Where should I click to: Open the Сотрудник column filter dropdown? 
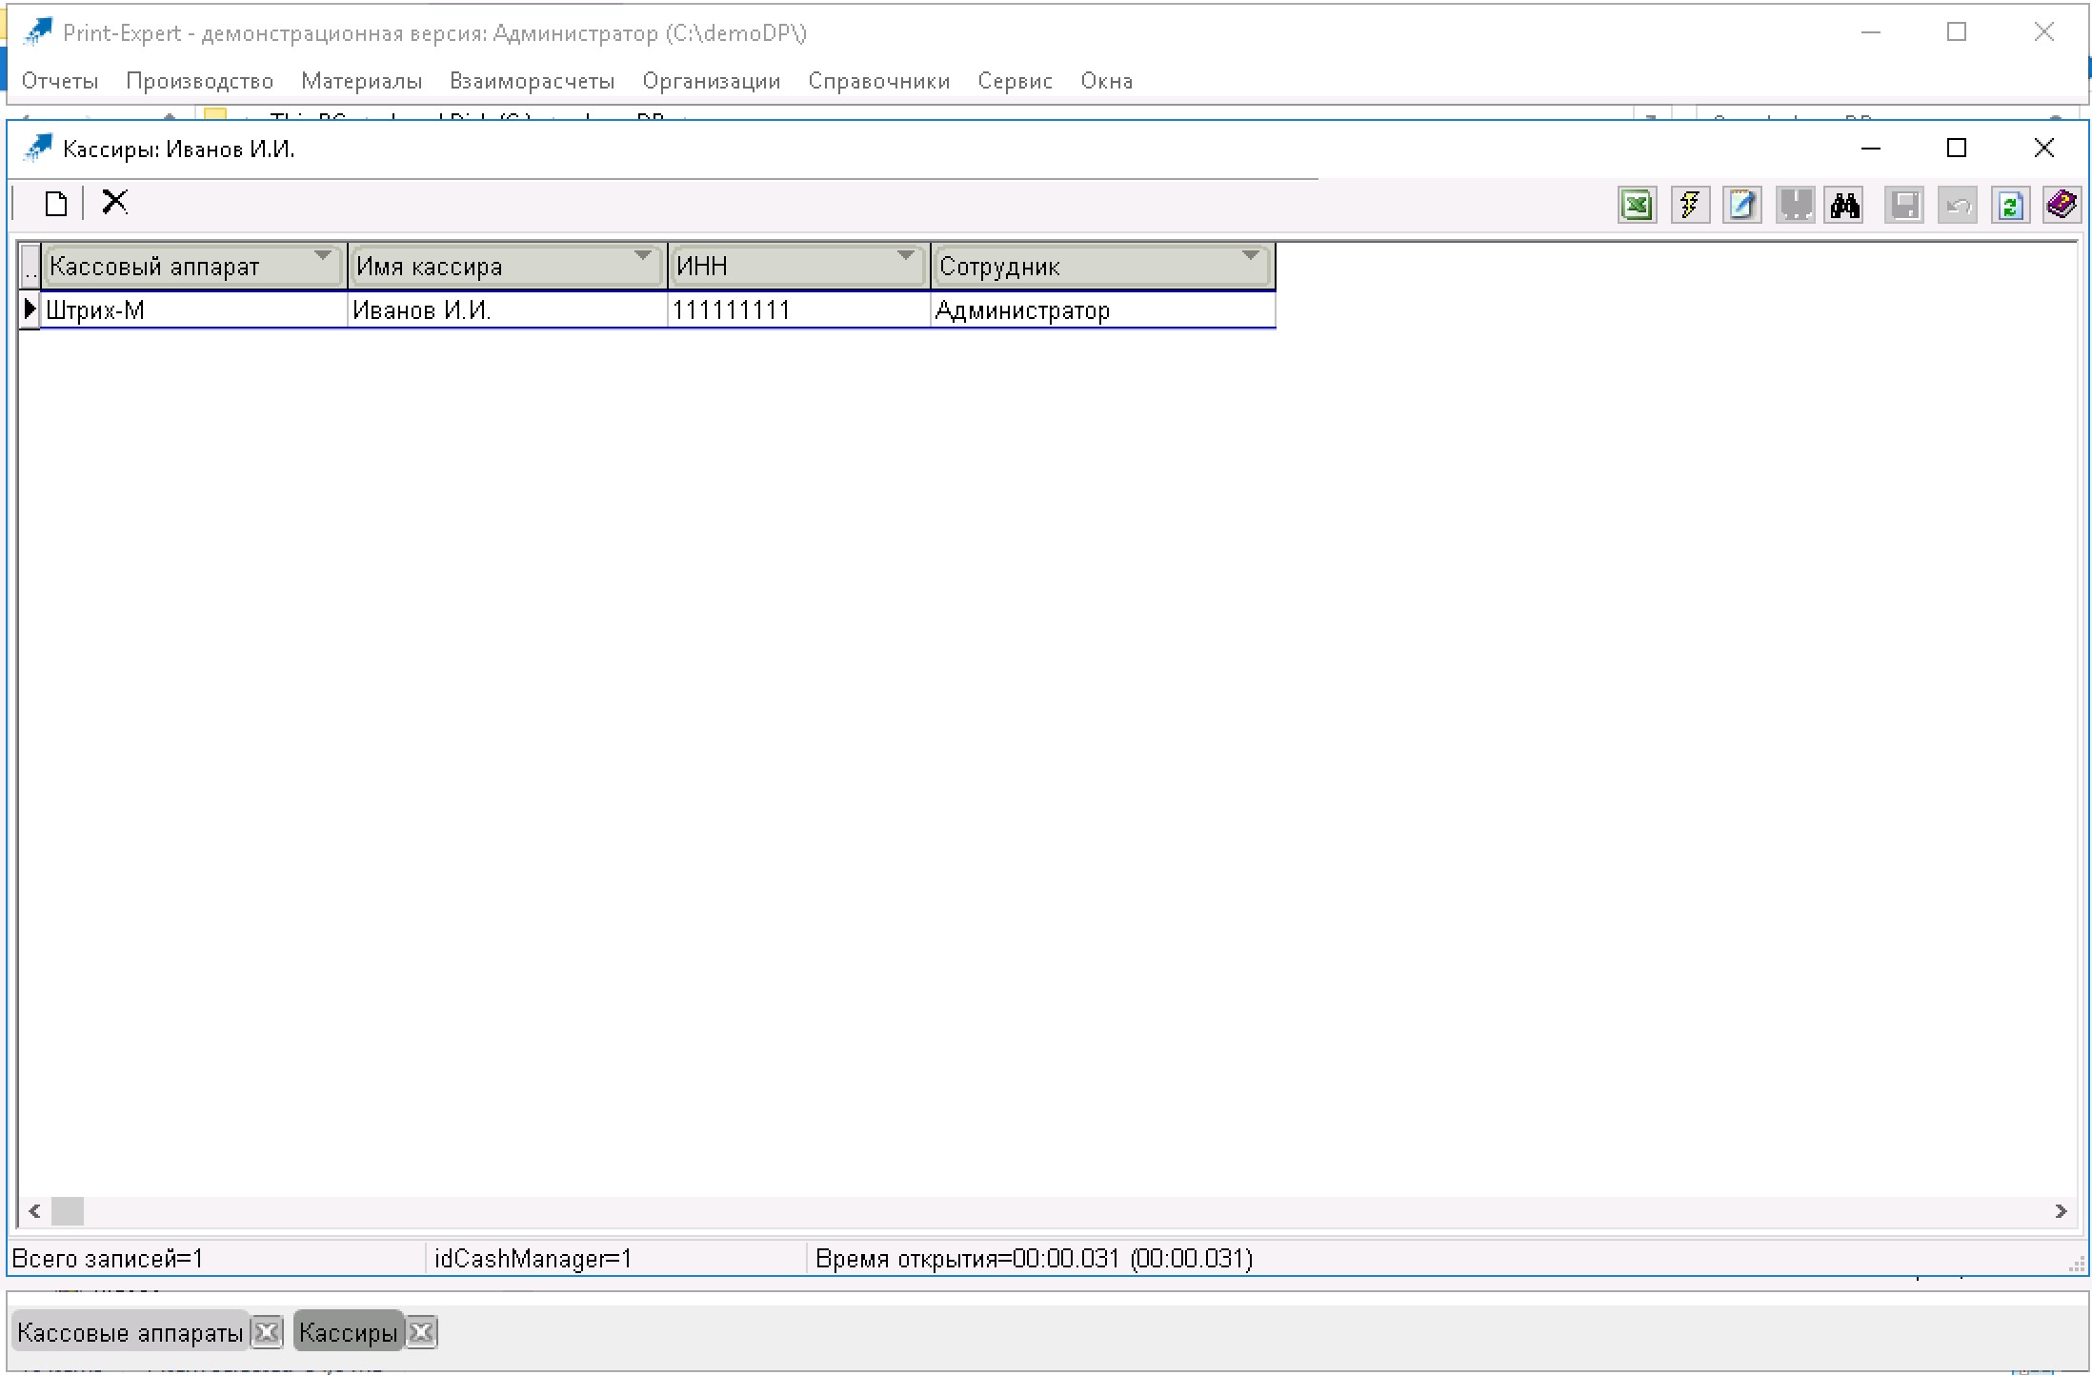click(1251, 256)
